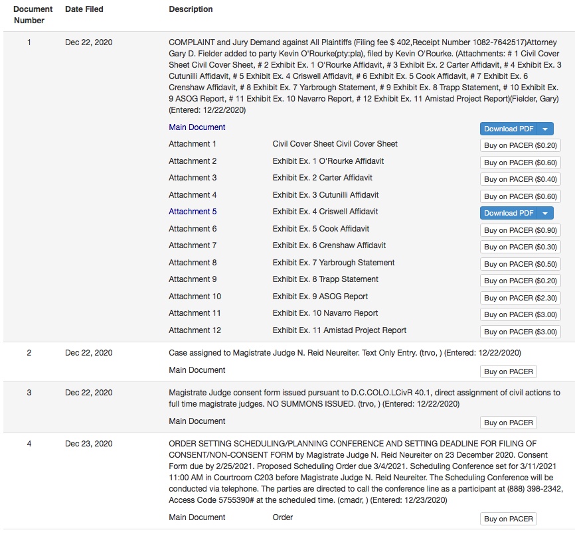Buy Civil Cover Sheet on PACER
The image size is (575, 538).
pyautogui.click(x=521, y=145)
